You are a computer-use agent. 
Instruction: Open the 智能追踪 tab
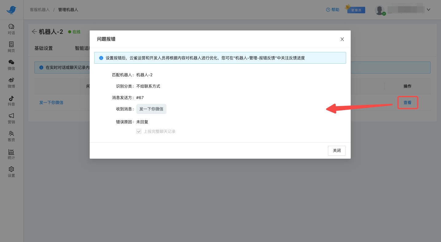click(x=82, y=48)
